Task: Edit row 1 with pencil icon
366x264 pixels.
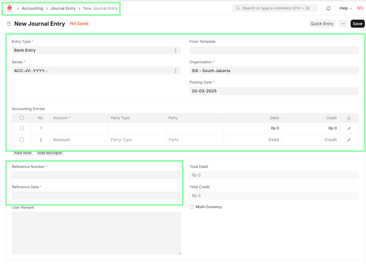Action: click(349, 128)
